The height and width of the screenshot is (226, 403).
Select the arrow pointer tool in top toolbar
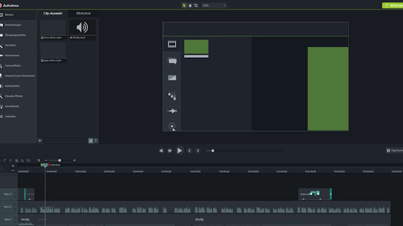click(184, 6)
